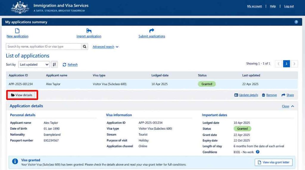The image size is (305, 170).
Task: Click the grant date value under Important dates
Action: pos(242,135)
